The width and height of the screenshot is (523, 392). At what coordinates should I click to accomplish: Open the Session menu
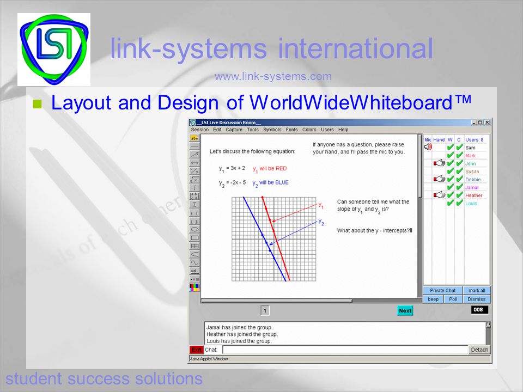[200, 130]
